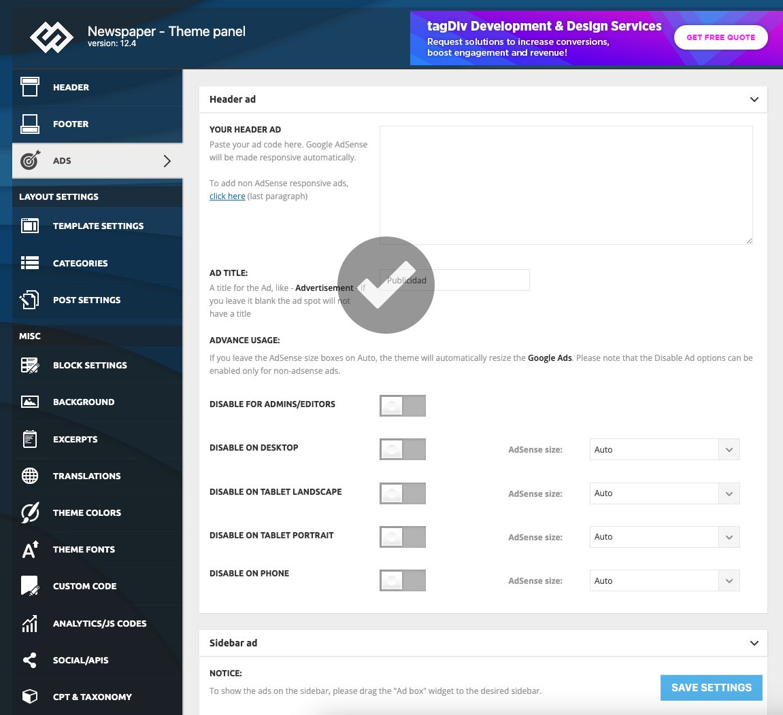This screenshot has width=783, height=715.
Task: Click the Save Settings button
Action: click(x=711, y=688)
